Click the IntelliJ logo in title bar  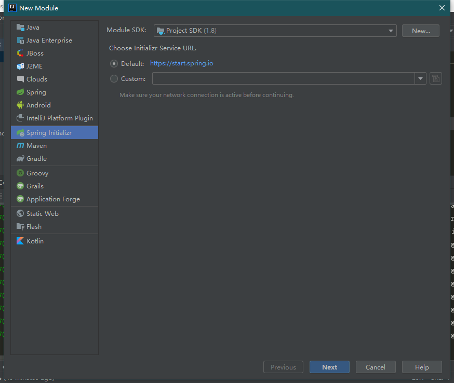pos(12,8)
